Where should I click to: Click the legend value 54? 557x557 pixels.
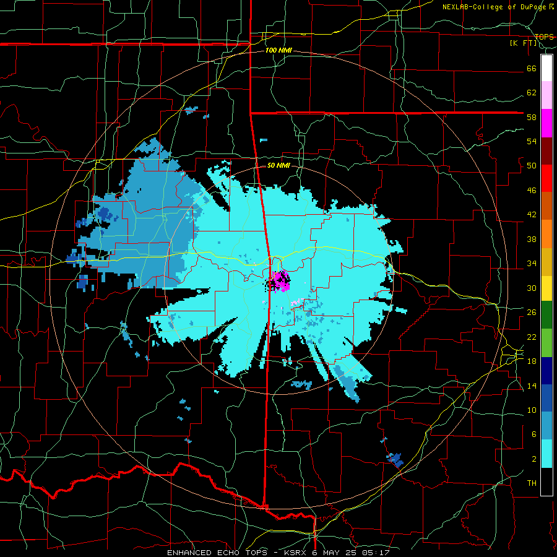[532, 141]
